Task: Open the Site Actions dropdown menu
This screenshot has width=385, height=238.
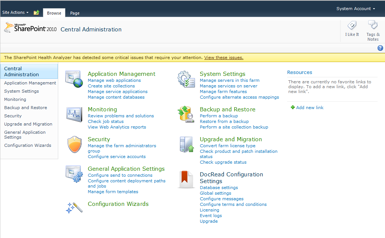Action: pyautogui.click(x=15, y=12)
